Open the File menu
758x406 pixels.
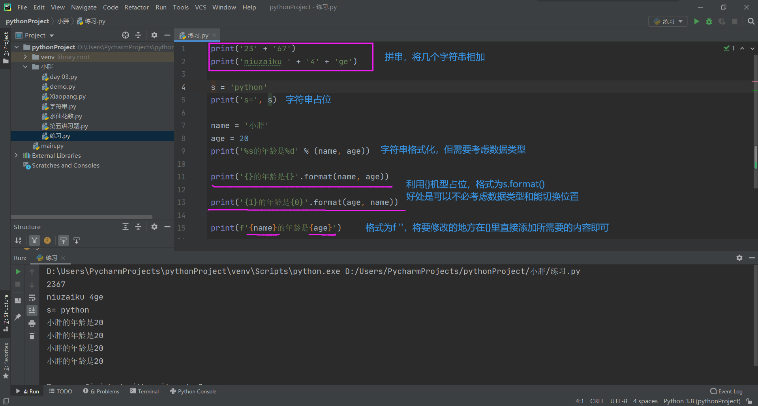click(22, 7)
